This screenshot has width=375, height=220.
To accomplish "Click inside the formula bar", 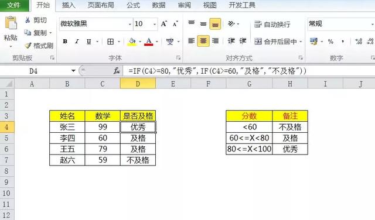I will coord(248,71).
